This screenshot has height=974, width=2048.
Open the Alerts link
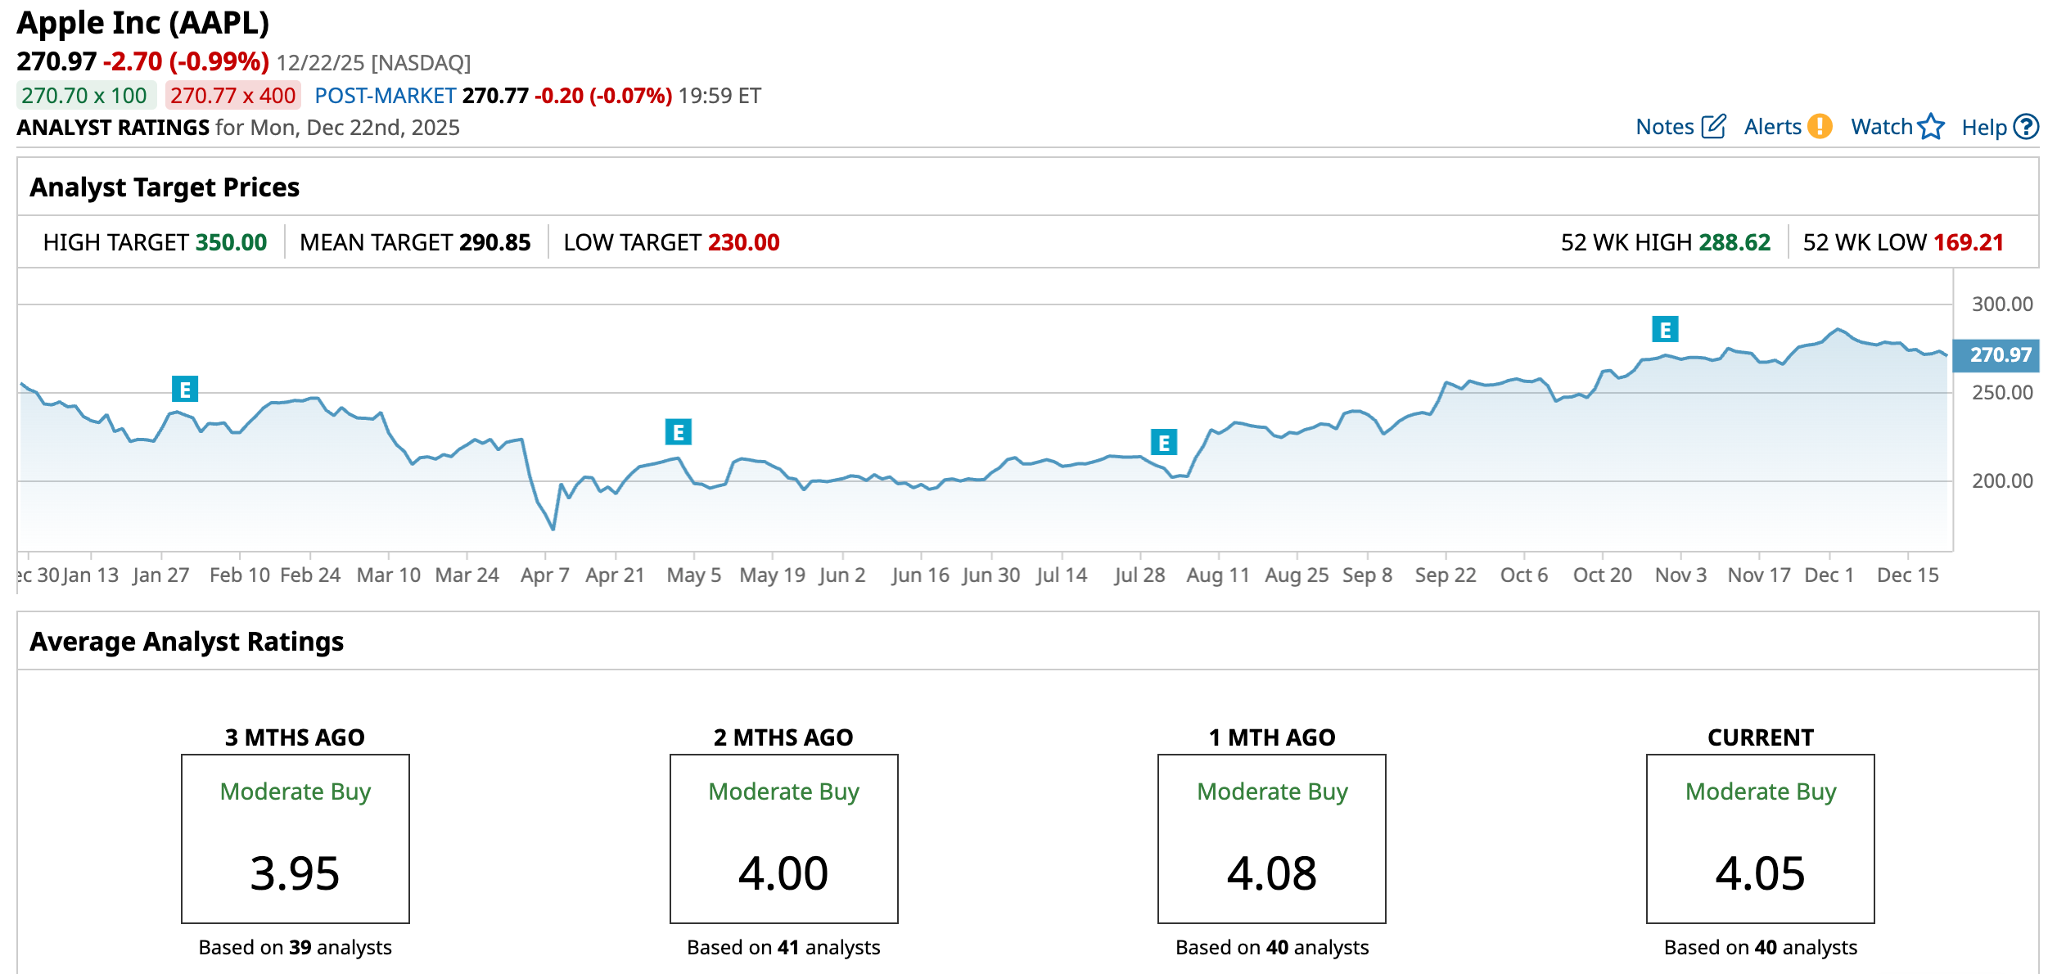1772,127
